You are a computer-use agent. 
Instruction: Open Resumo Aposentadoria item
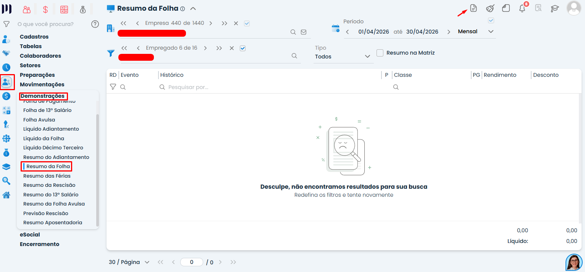pos(53,222)
